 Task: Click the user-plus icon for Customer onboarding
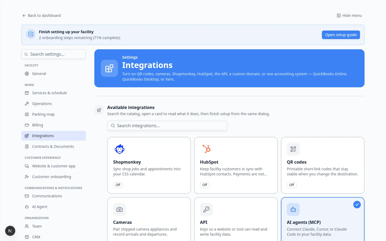[27, 177]
